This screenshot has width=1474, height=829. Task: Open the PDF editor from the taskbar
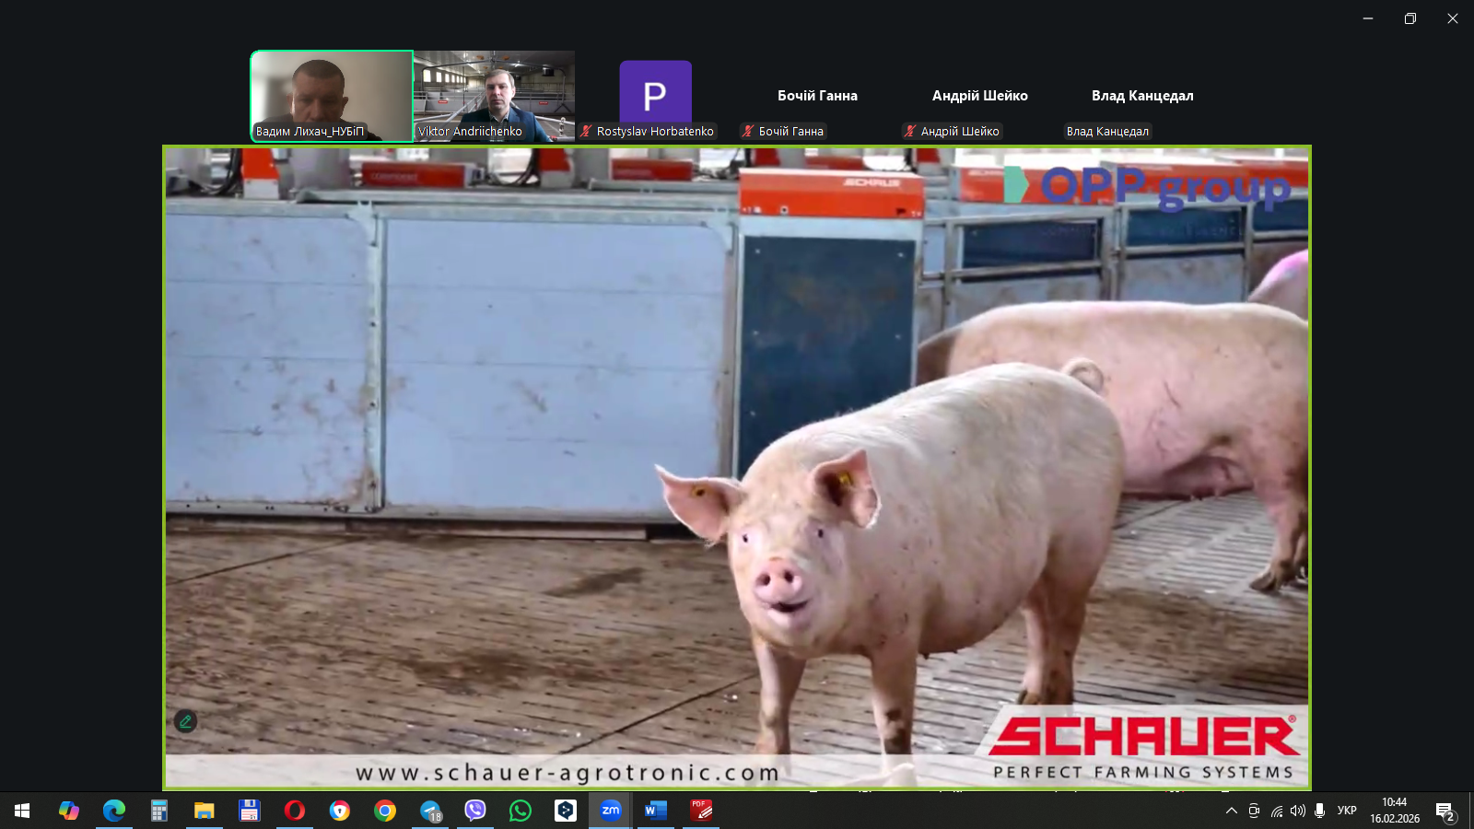[x=701, y=811]
